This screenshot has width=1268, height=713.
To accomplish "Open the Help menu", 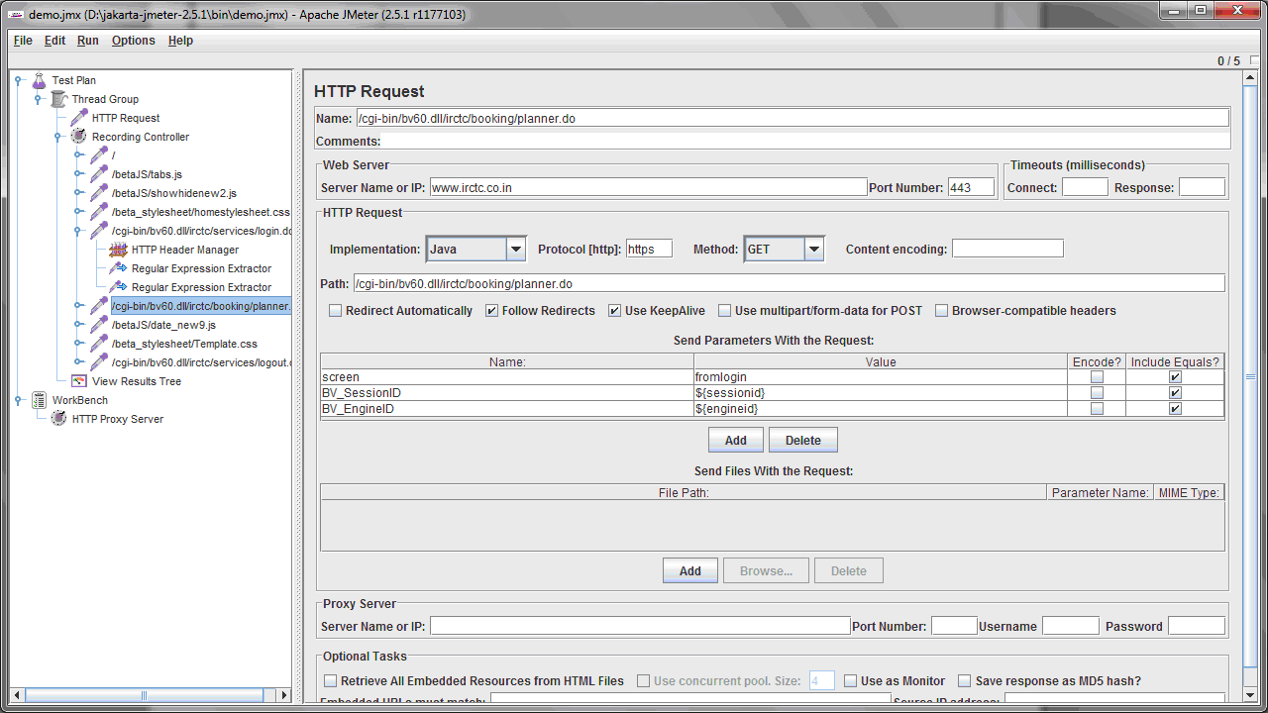I will coord(180,41).
